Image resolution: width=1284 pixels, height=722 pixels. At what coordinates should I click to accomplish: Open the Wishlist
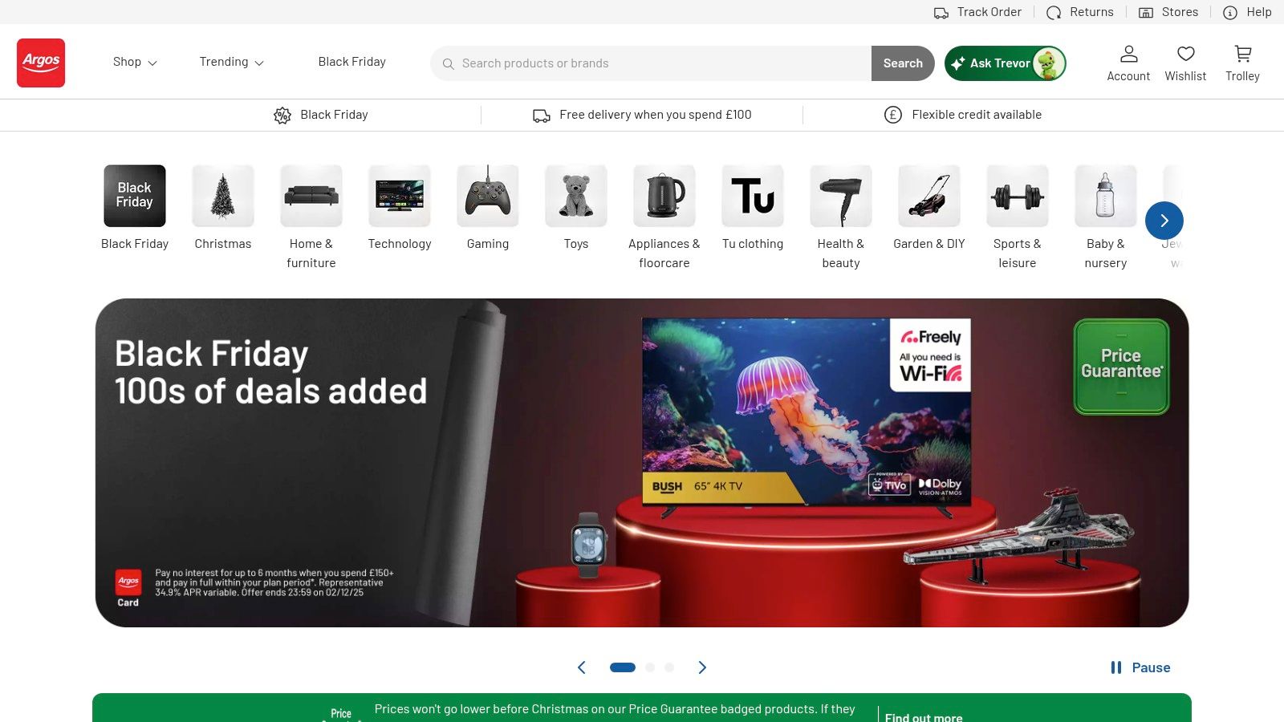click(x=1185, y=63)
